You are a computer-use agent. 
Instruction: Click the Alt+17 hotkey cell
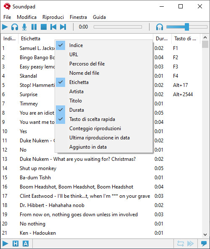[181, 85]
